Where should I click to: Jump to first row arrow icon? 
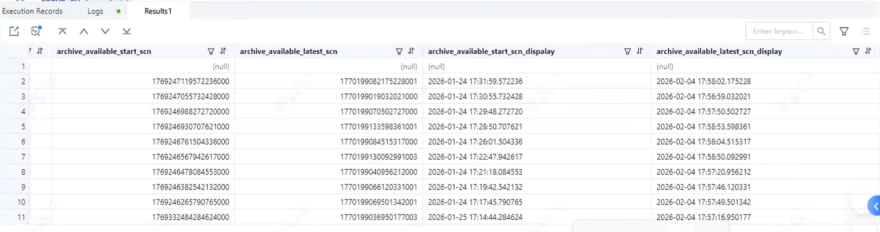click(62, 31)
